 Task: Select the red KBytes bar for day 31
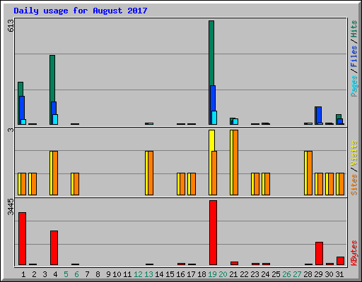340,261
